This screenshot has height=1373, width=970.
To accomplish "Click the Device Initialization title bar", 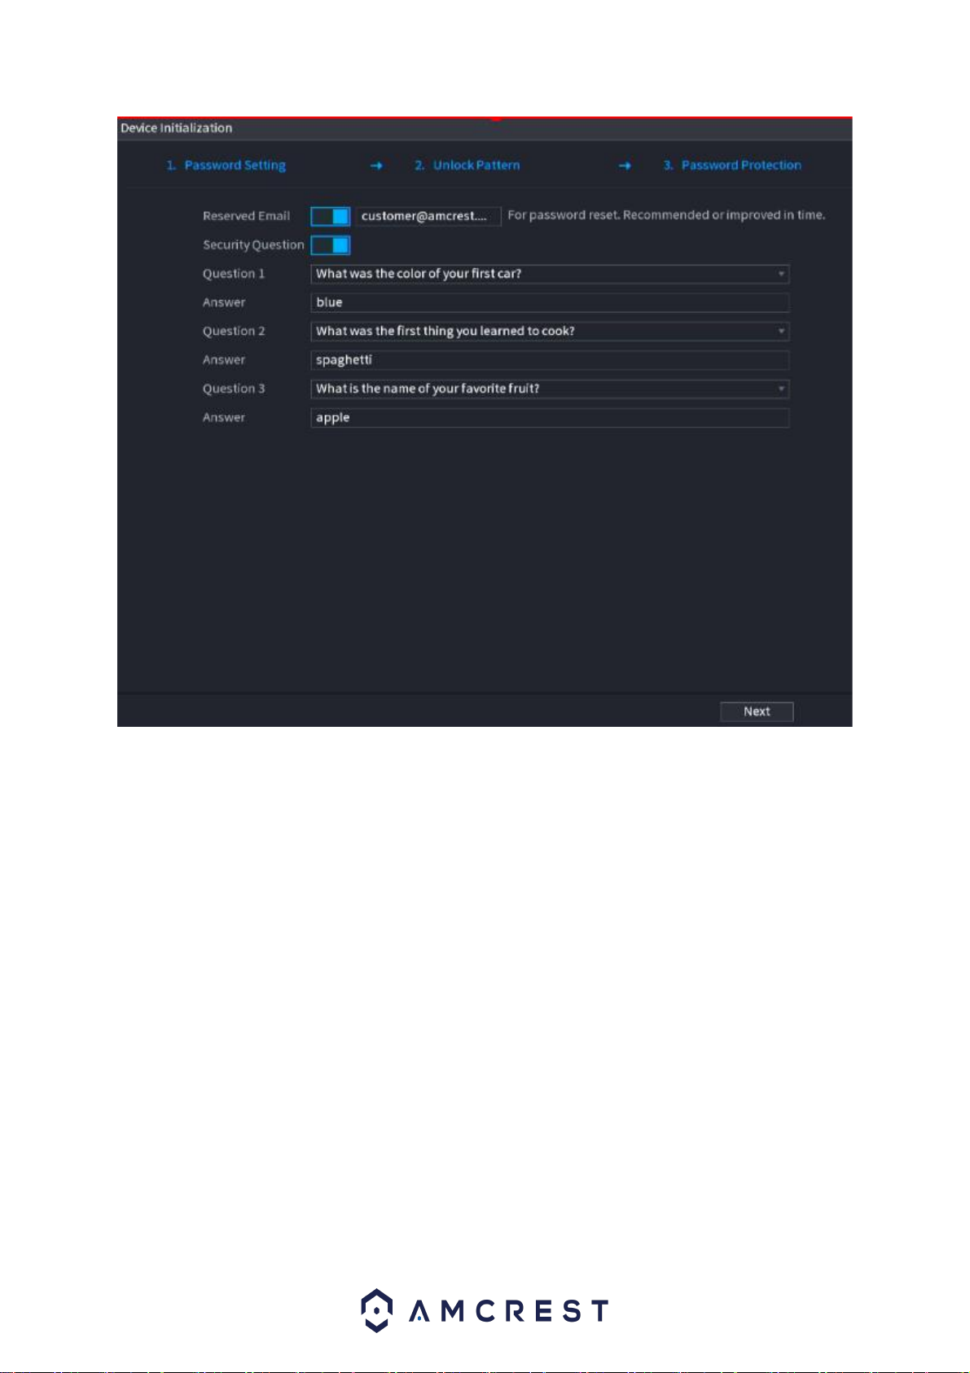I will [485, 129].
